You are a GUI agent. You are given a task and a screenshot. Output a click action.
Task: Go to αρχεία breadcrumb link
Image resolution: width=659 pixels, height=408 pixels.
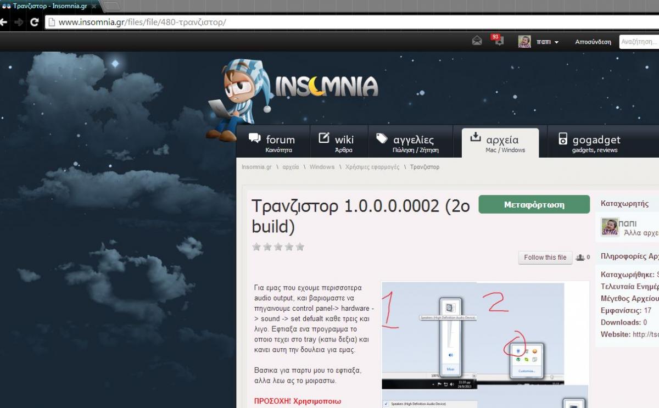click(x=291, y=167)
